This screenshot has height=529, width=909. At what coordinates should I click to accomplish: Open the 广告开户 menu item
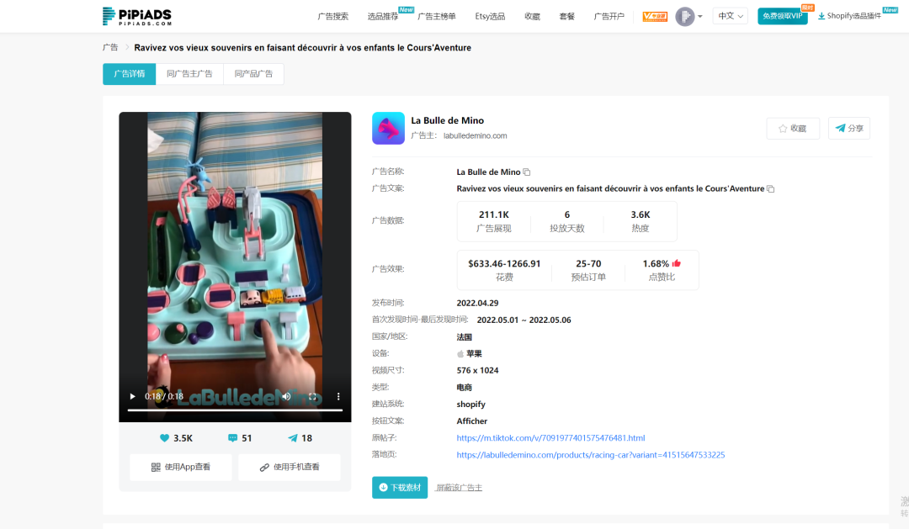pyautogui.click(x=609, y=16)
